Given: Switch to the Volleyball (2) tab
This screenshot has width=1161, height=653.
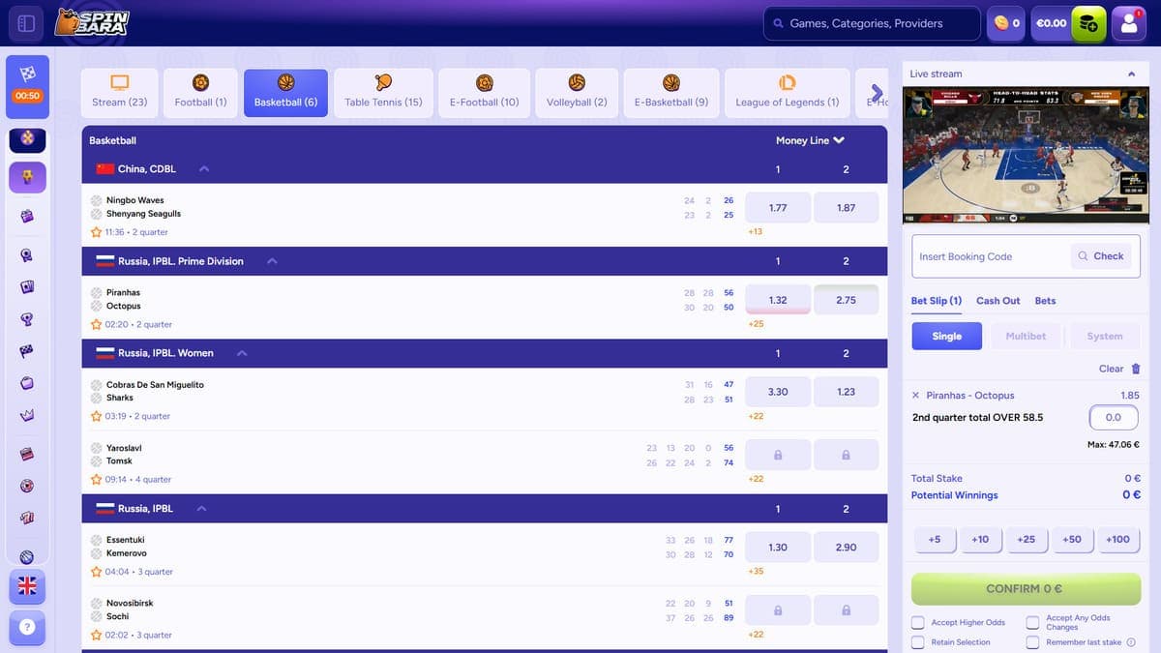Looking at the screenshot, I should 577,93.
